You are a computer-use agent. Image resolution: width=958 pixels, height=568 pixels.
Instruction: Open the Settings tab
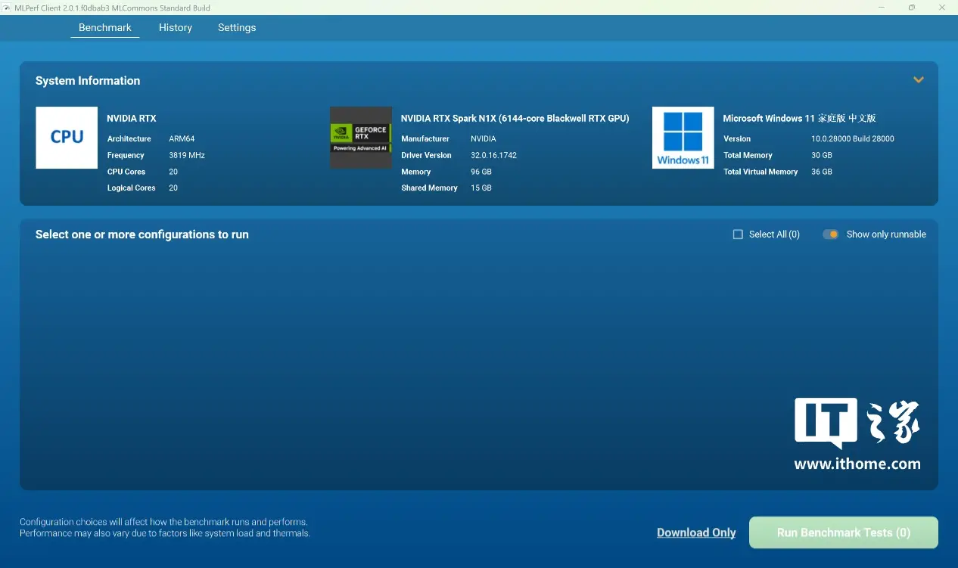point(237,28)
